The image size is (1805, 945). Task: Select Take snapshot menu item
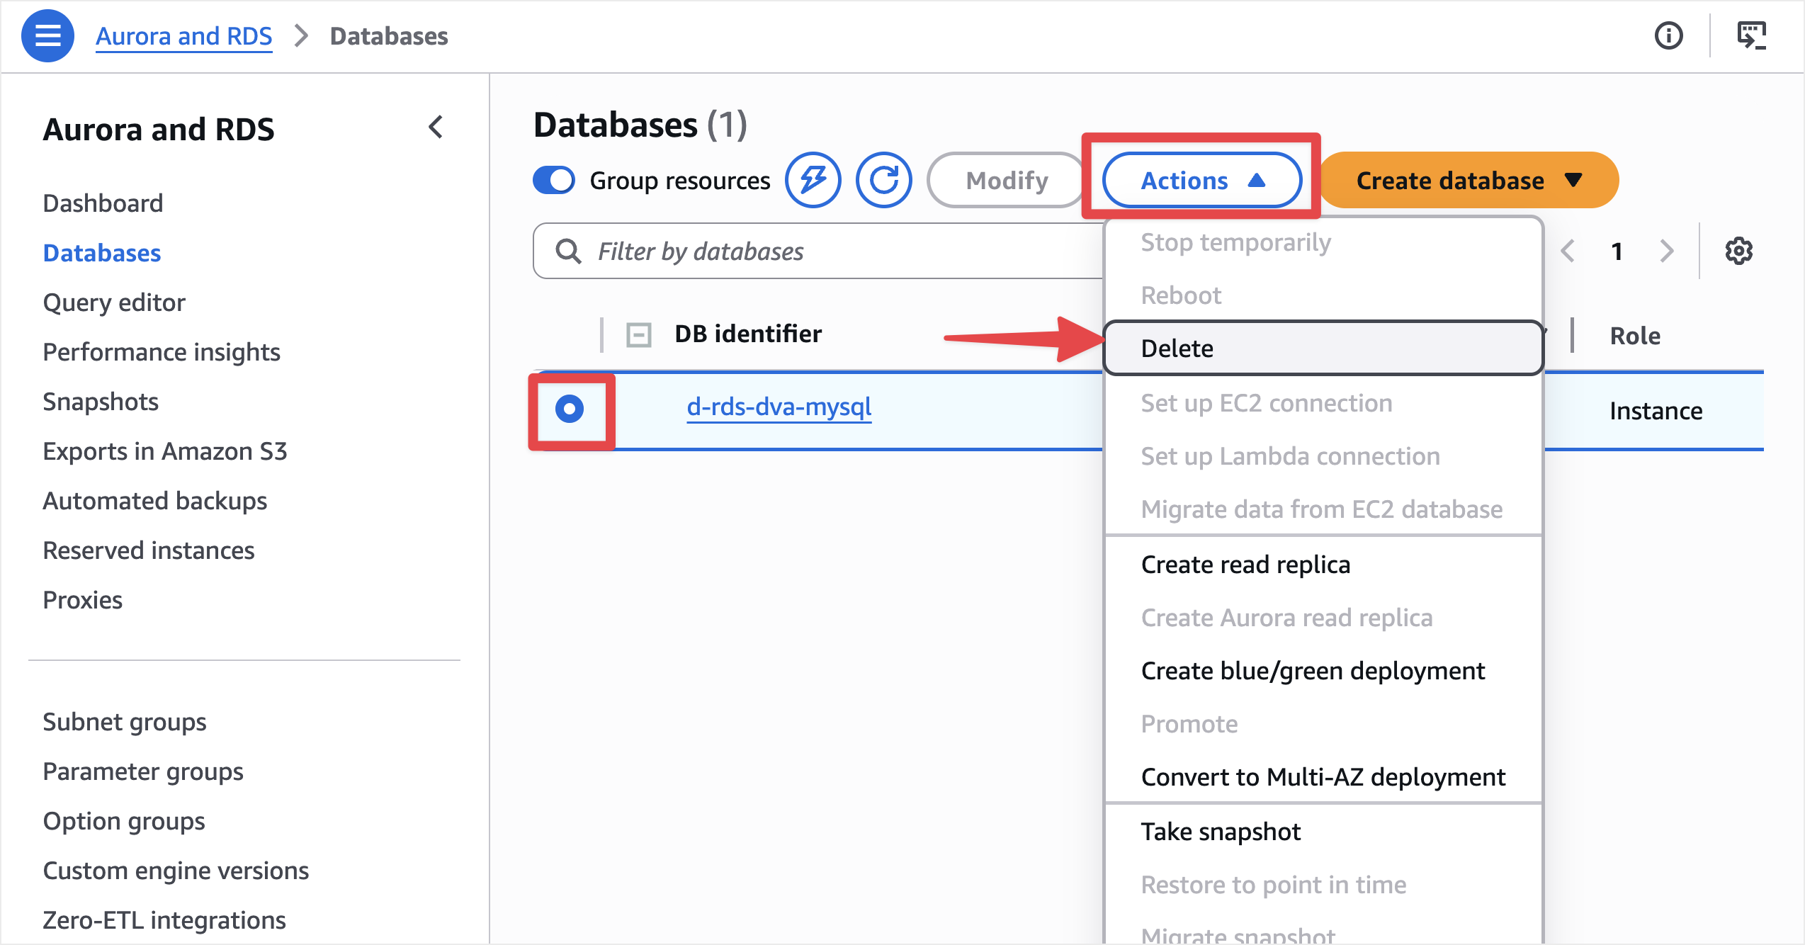pos(1221,831)
